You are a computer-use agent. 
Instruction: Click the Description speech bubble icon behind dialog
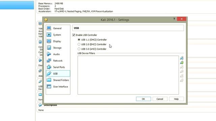pyautogui.click(x=40, y=105)
